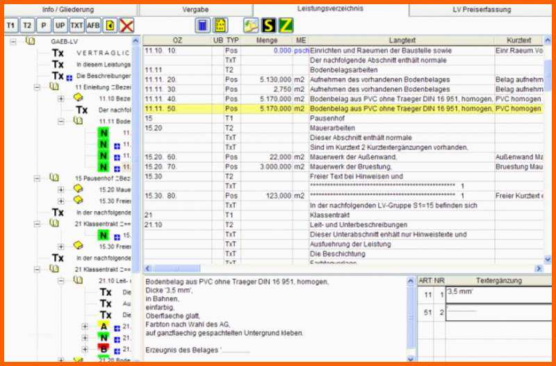Click the yellow sheet icon beside the calculator
Image resolution: width=556 pixels, height=366 pixels.
click(x=220, y=26)
